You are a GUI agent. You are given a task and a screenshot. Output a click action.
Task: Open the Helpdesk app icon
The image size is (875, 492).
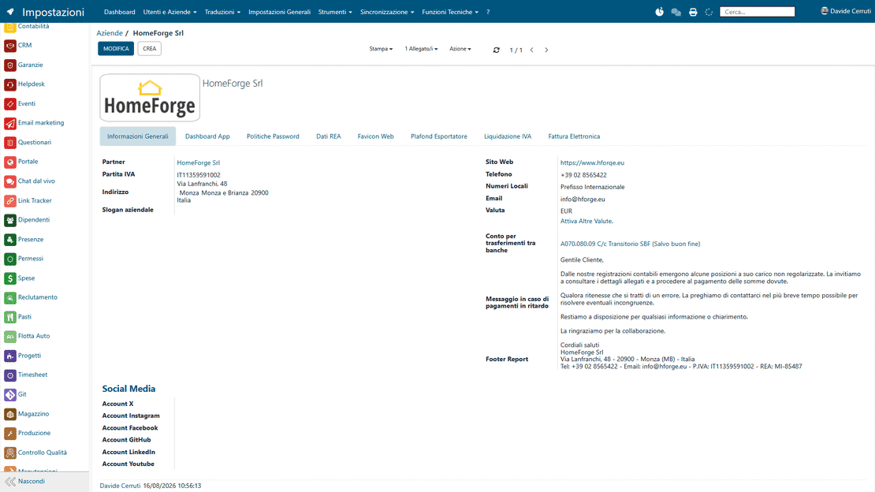tap(10, 84)
